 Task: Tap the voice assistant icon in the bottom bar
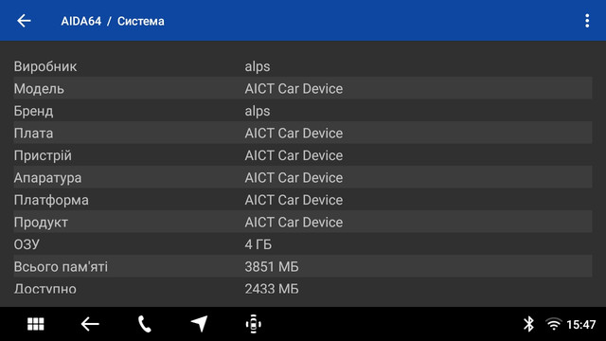(x=254, y=324)
